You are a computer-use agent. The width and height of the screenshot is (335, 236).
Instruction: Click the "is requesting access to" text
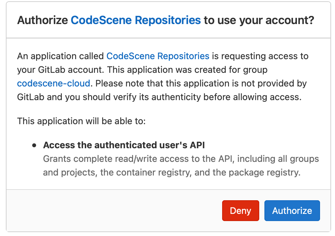[x=260, y=56]
